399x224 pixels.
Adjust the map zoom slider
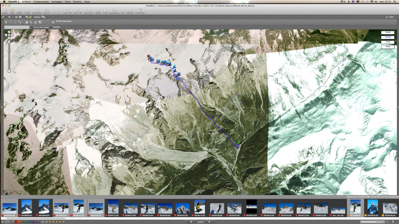pos(9,50)
